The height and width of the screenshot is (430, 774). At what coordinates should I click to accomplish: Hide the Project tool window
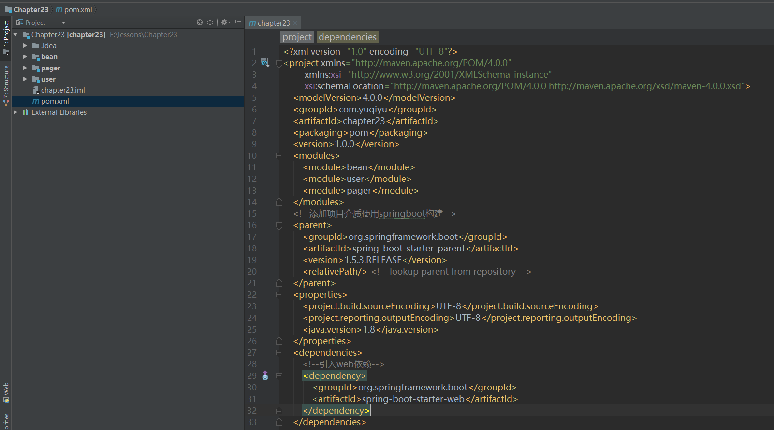click(237, 22)
